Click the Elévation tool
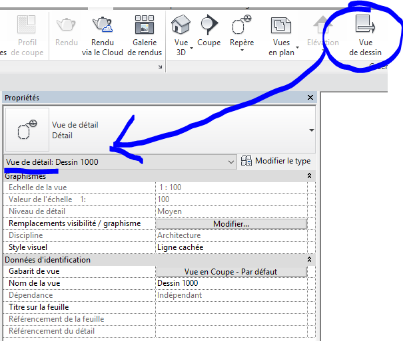403x341 pixels. click(x=323, y=31)
